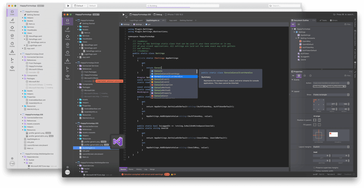
Task: Open Services mode in the back window sidebar
Action: [12, 52]
